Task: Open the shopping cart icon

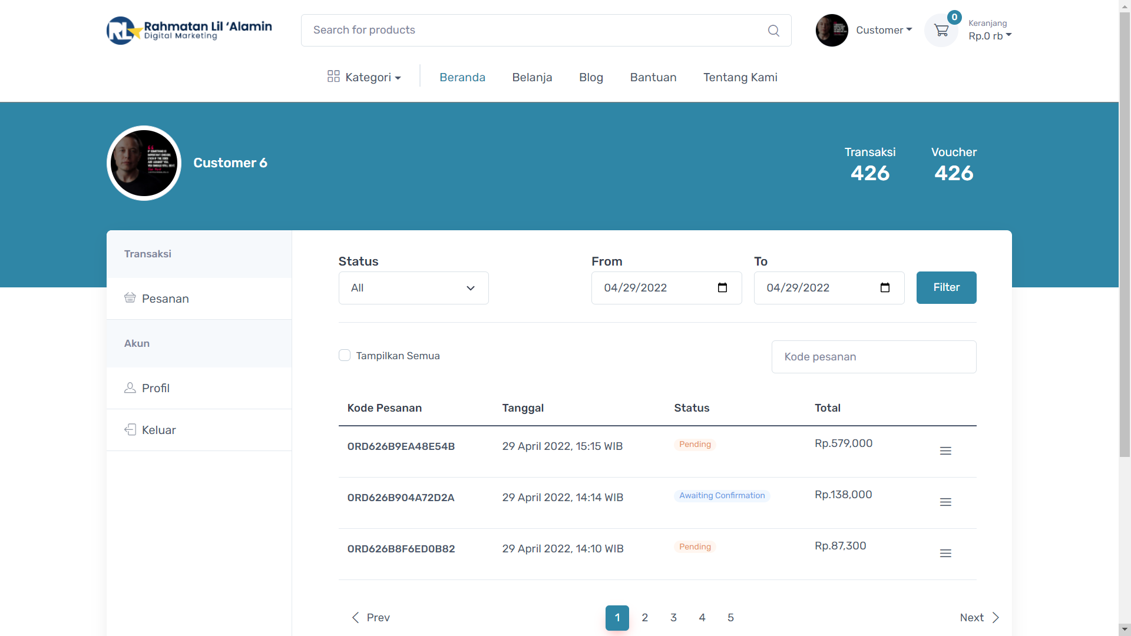Action: [x=941, y=31]
